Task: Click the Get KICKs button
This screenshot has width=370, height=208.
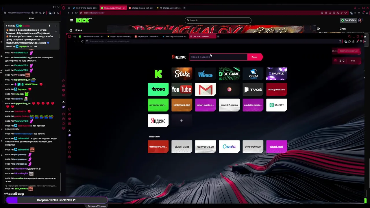Action: 348,20
